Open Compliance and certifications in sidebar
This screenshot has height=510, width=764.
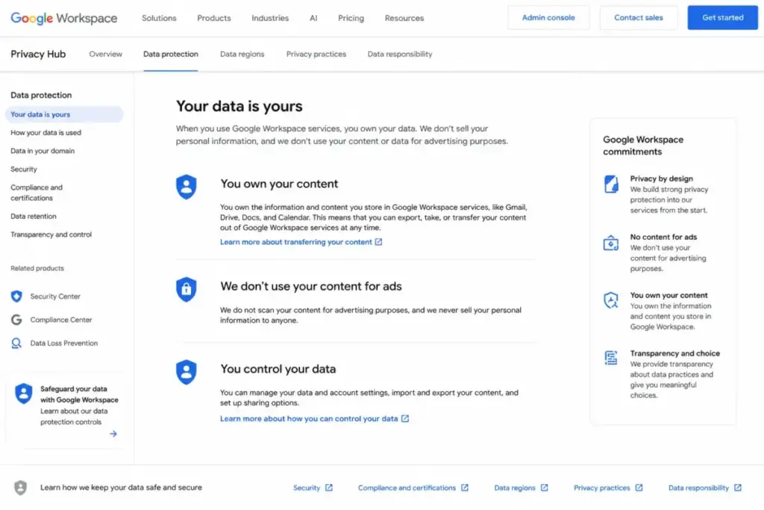[x=37, y=193]
